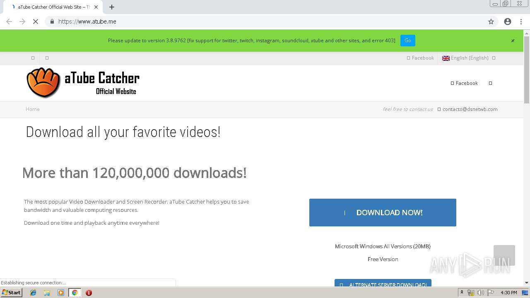This screenshot has width=530, height=298.
Task: Dismiss the green update notification bar
Action: pyautogui.click(x=513, y=41)
